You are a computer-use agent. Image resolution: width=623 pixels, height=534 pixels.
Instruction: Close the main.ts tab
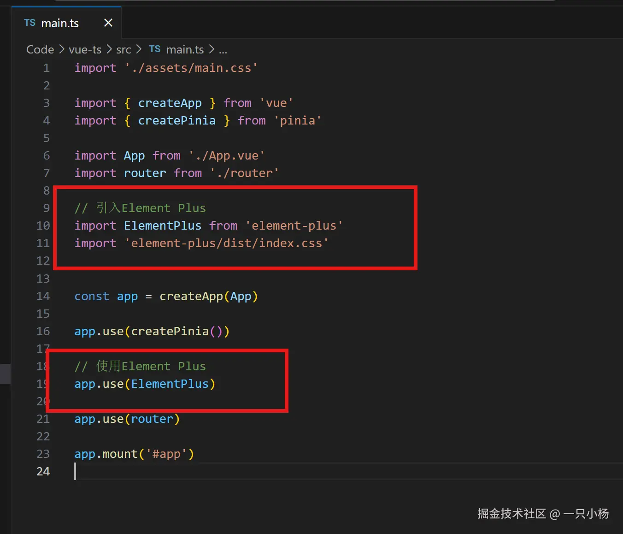click(x=108, y=23)
